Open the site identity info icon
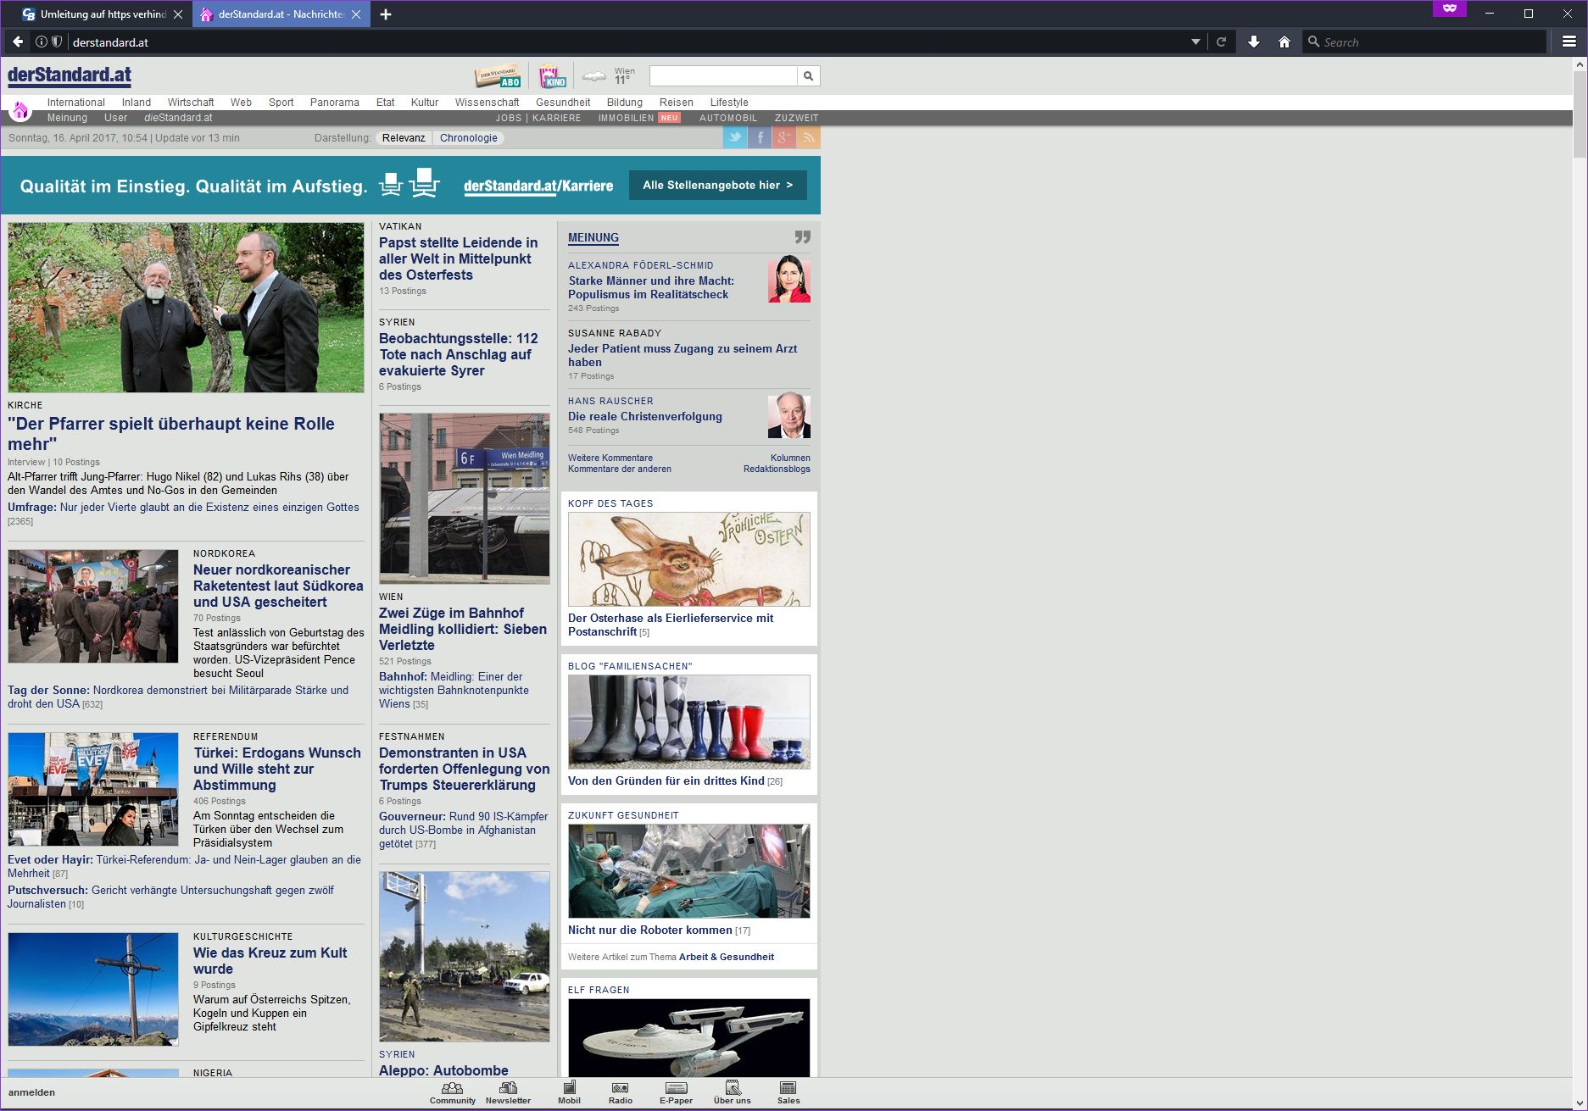The image size is (1588, 1111). tap(41, 42)
